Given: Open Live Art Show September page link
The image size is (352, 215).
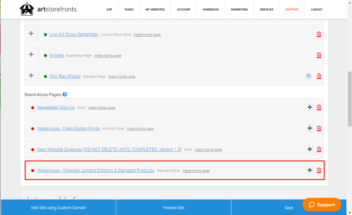Looking at the screenshot, I should tap(74, 34).
